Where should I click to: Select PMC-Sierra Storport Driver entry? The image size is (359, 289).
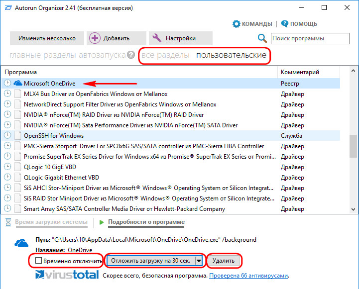[x=171, y=146]
